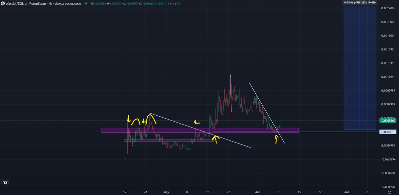Image resolution: width=399 pixels, height=195 pixels.
Task: Click the 0.001800 price axis label
Action: pos(387,36)
